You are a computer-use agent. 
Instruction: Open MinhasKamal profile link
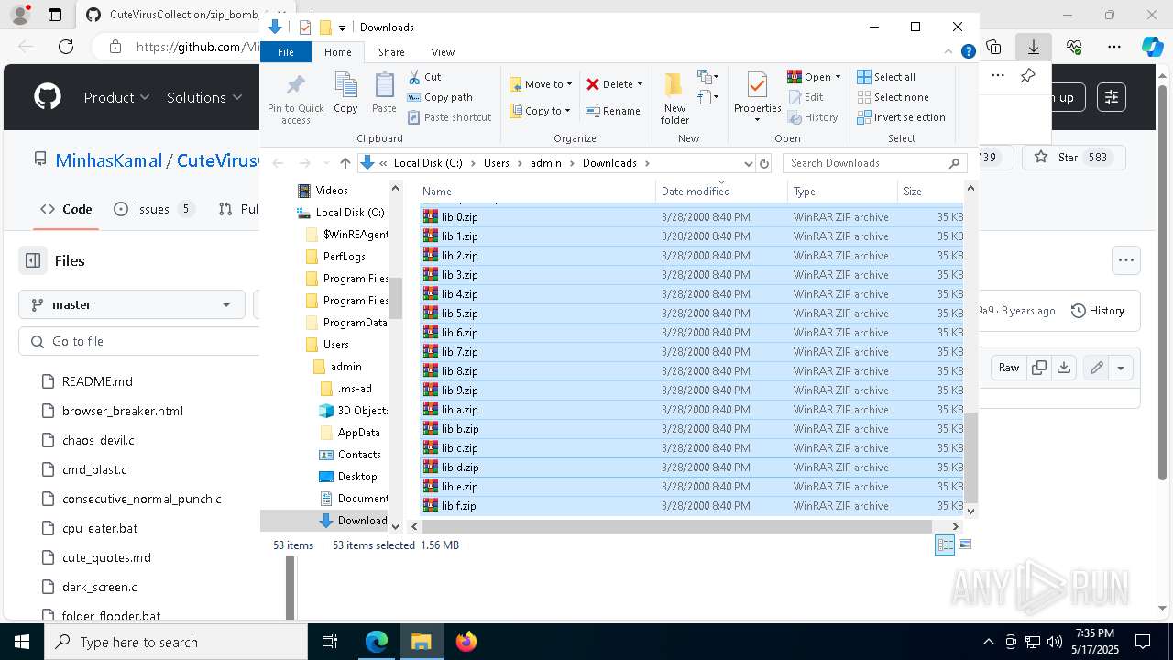(x=108, y=160)
